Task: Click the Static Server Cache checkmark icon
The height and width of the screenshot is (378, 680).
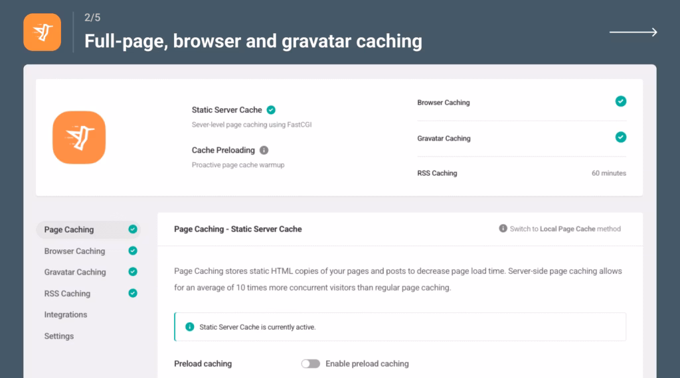Action: tap(271, 110)
